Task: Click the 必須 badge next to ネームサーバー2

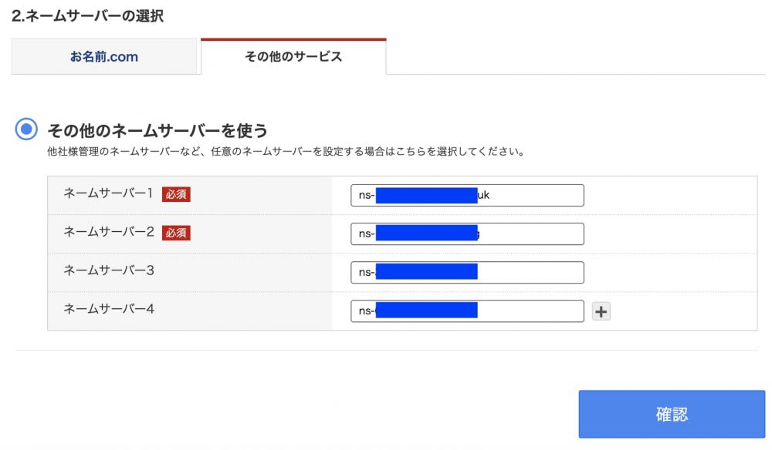Action: (175, 233)
